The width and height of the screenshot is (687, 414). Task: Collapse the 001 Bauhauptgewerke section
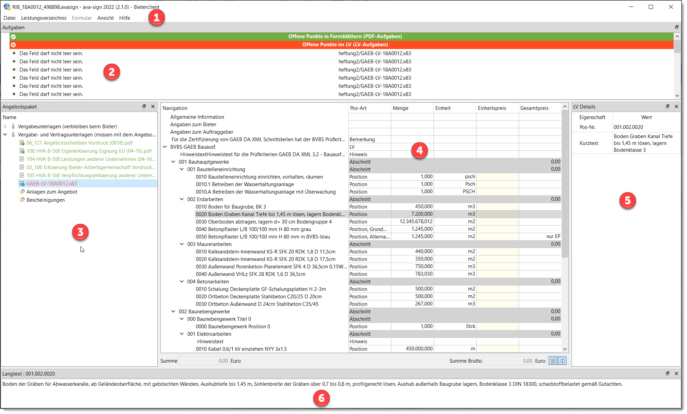pos(173,162)
